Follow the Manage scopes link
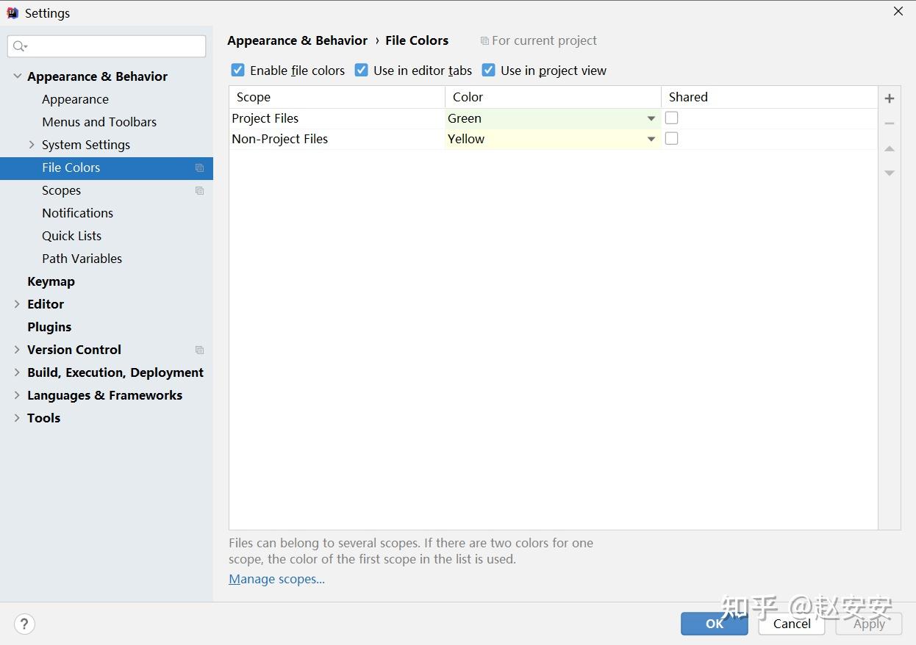Image resolution: width=916 pixels, height=645 pixels. pyautogui.click(x=276, y=579)
